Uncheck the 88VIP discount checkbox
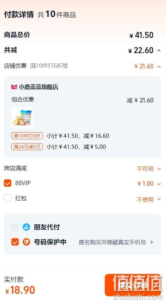Viewport: 166px width, 303px height. (8, 183)
